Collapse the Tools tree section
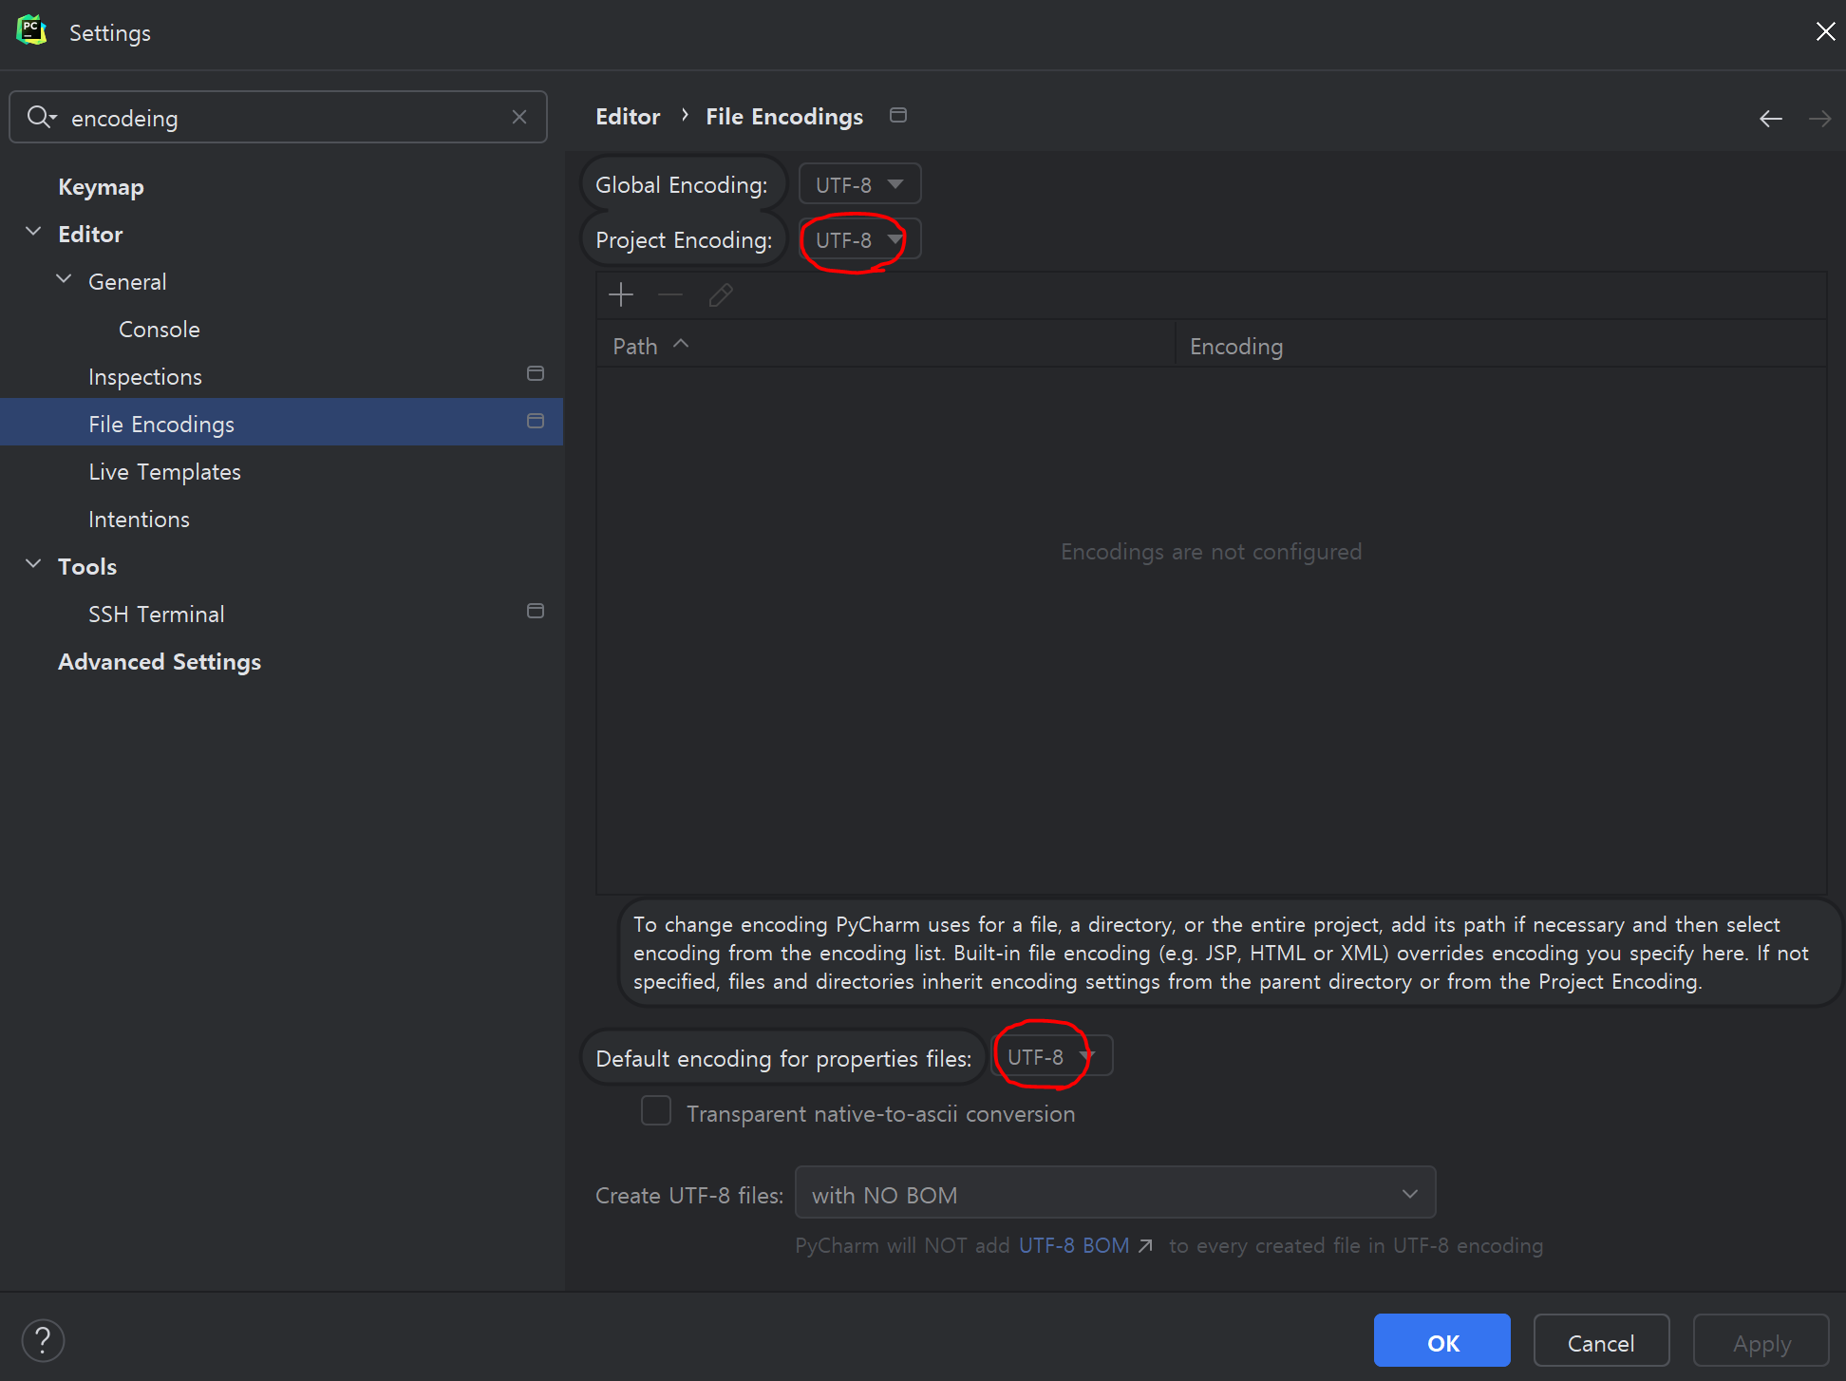Viewport: 1846px width, 1381px height. (x=33, y=565)
